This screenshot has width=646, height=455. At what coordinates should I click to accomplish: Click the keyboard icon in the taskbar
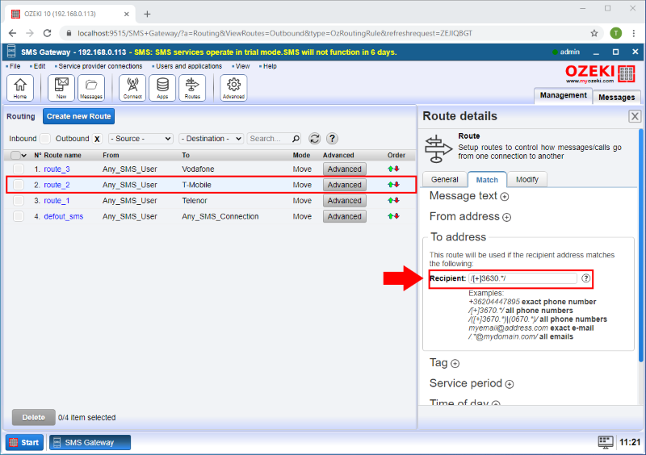[x=605, y=442]
